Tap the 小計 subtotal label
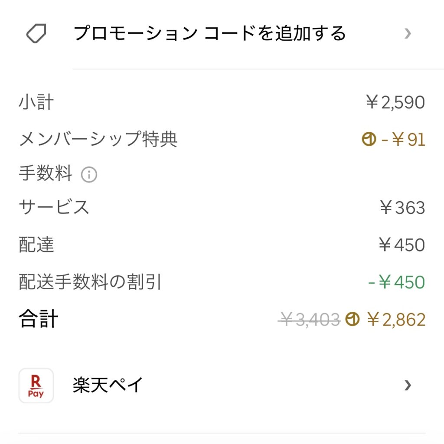 coord(36,103)
